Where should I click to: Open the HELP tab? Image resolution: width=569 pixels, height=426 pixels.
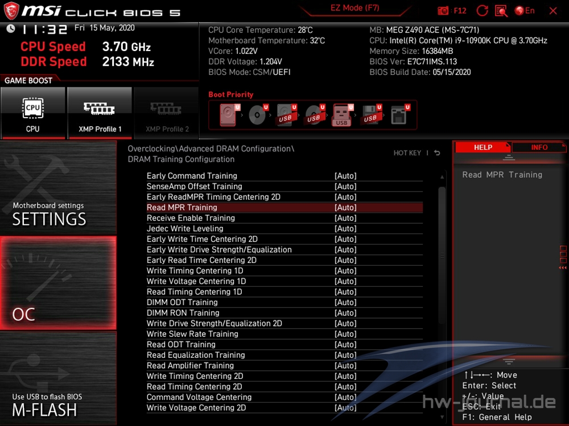[483, 148]
